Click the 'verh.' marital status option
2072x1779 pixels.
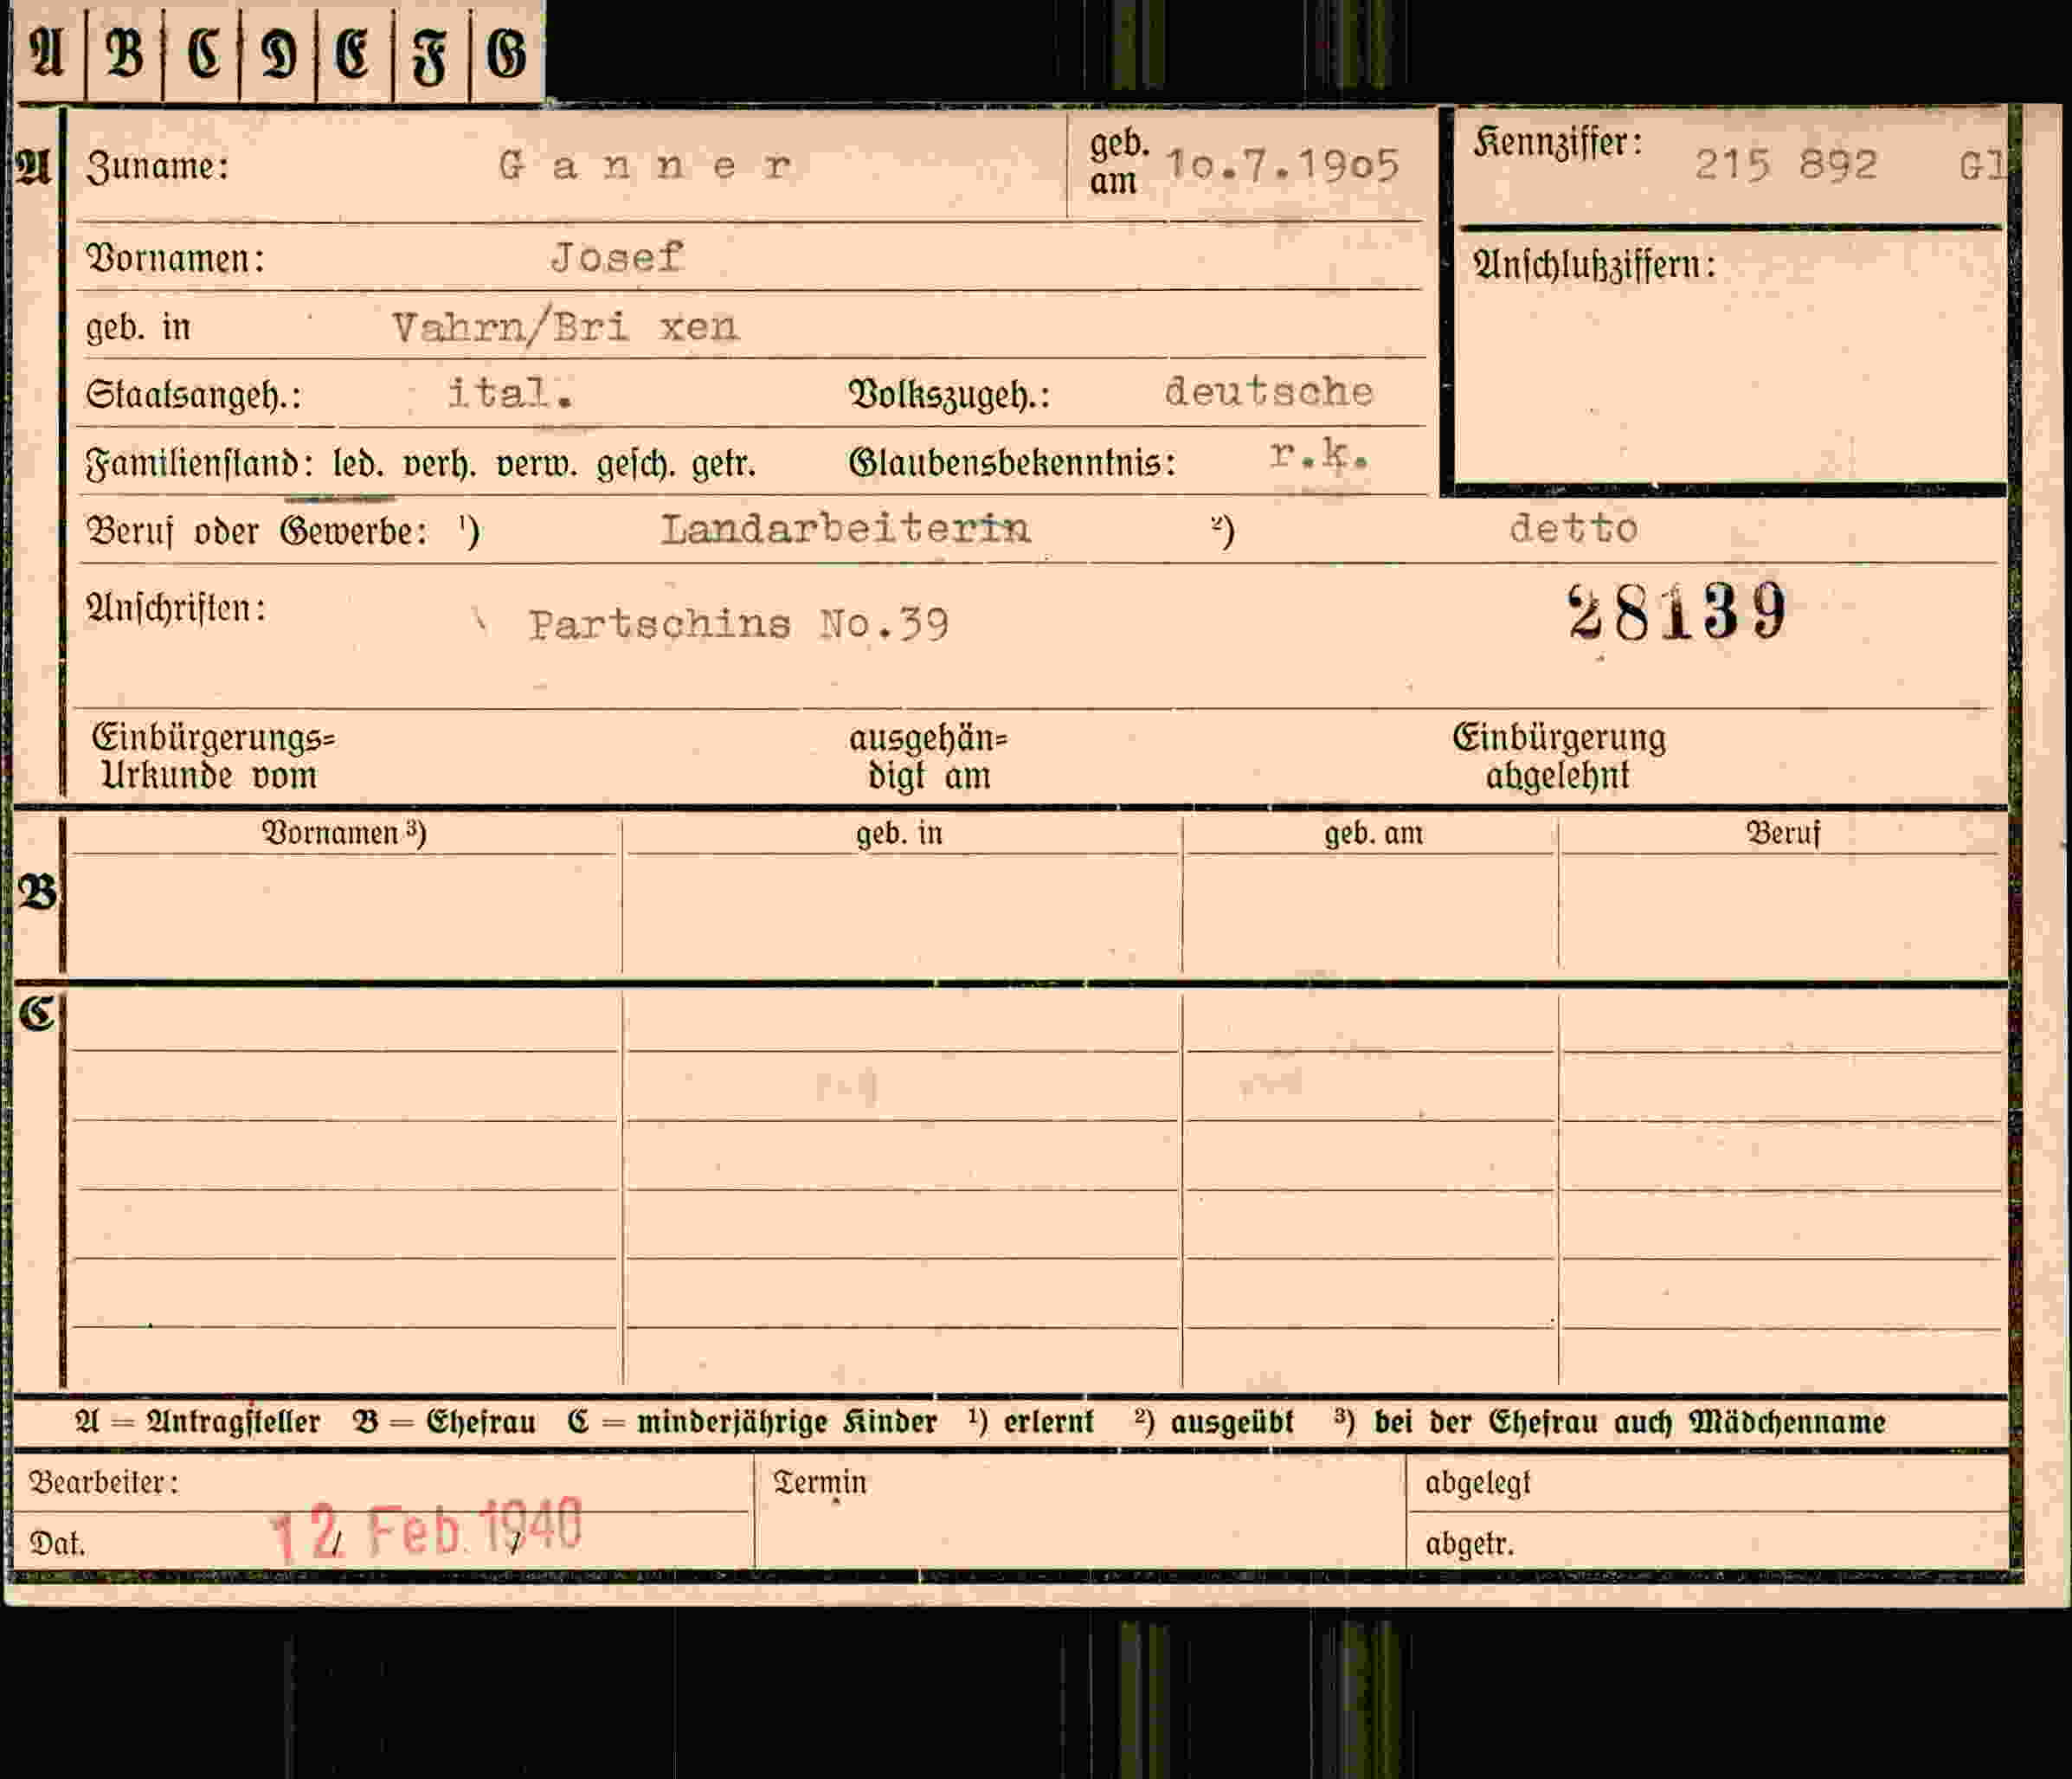pos(439,464)
